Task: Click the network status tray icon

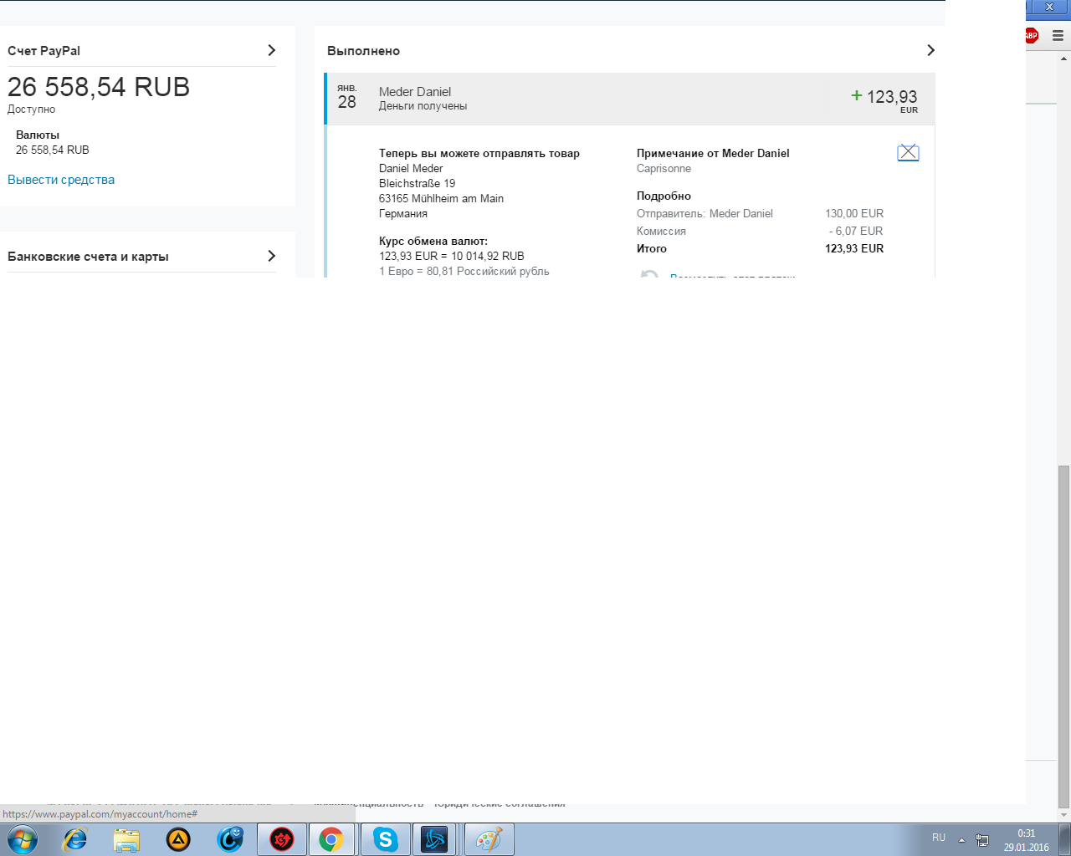Action: [982, 840]
